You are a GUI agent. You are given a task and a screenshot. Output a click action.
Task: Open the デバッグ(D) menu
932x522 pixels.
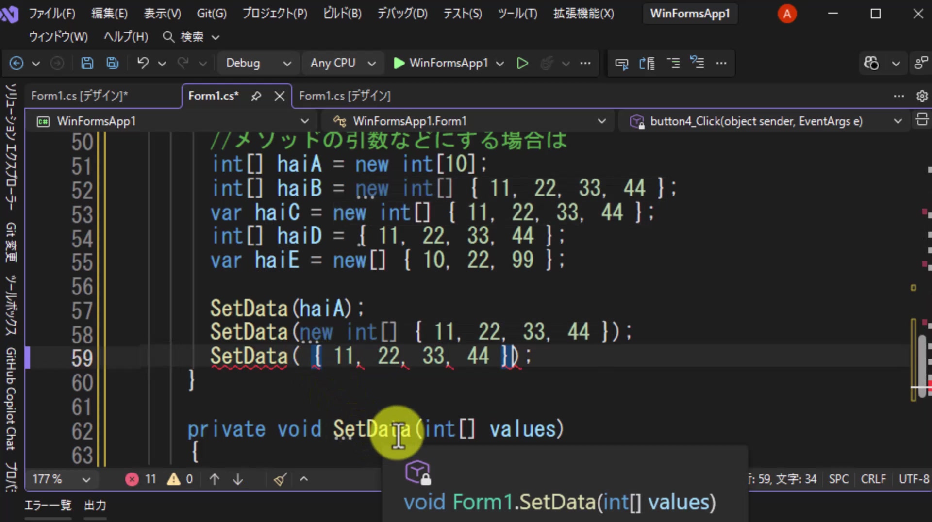[402, 14]
